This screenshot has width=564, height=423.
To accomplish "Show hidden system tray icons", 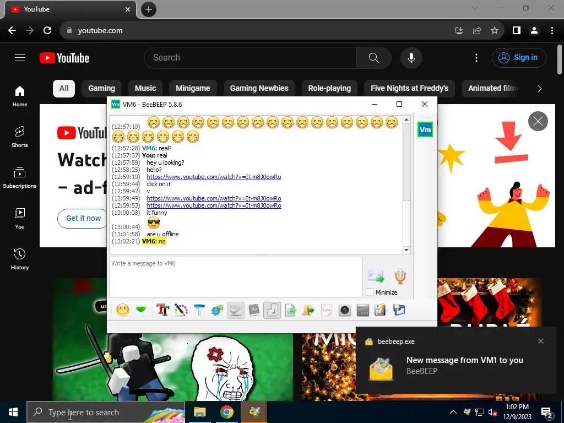I will click(x=453, y=412).
